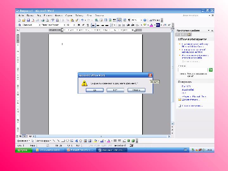
Task: Click the Print icon in toolbar
Action: [43, 20]
